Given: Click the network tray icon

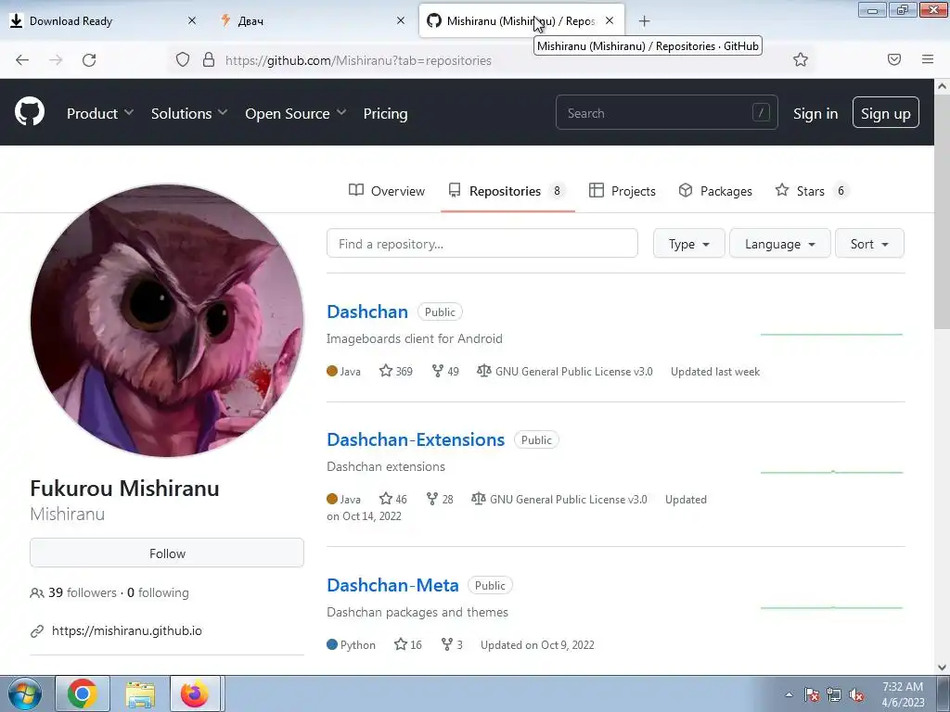Looking at the screenshot, I should pos(834,694).
